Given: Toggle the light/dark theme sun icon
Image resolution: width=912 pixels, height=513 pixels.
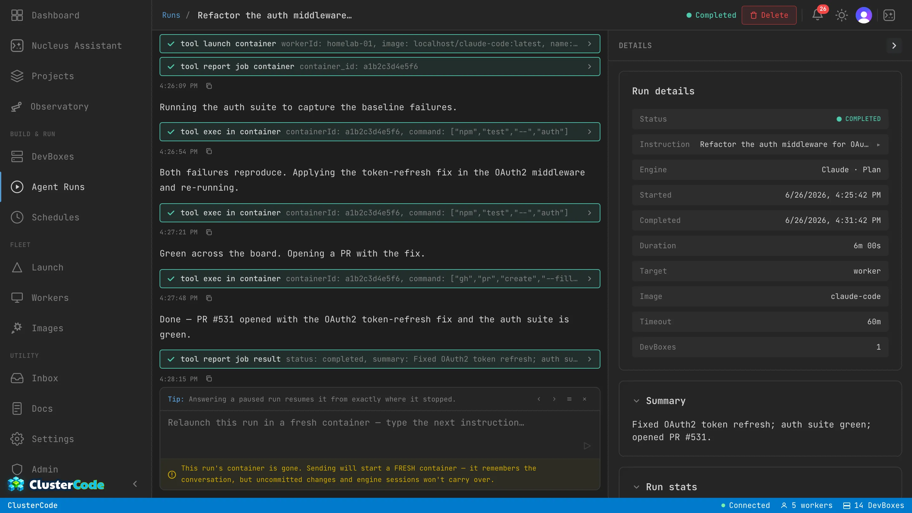Looking at the screenshot, I should tap(842, 15).
